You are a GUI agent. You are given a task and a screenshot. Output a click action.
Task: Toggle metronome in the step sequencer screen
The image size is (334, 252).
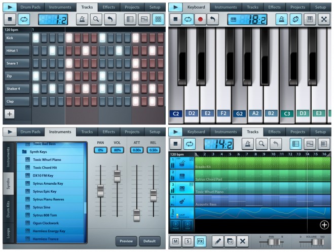(x=82, y=19)
